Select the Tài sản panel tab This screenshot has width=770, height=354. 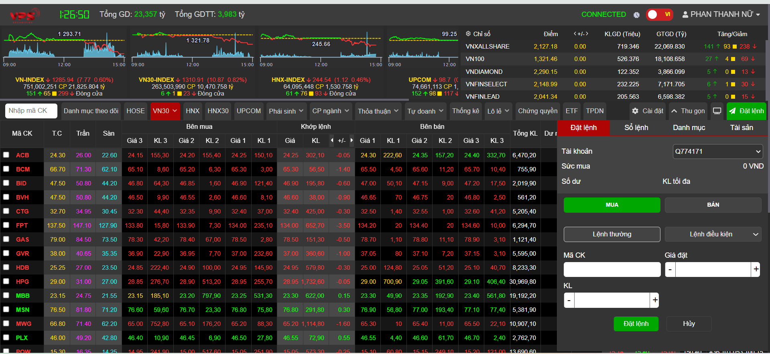coord(742,128)
